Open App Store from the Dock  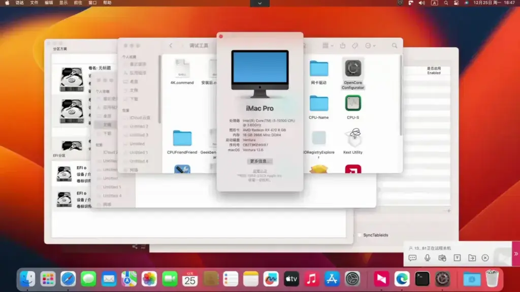click(x=332, y=279)
